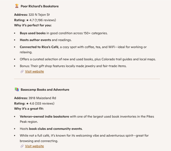Click the chain-link icon under Basecamp Books listing
The image size is (171, 151).
tap(22, 146)
